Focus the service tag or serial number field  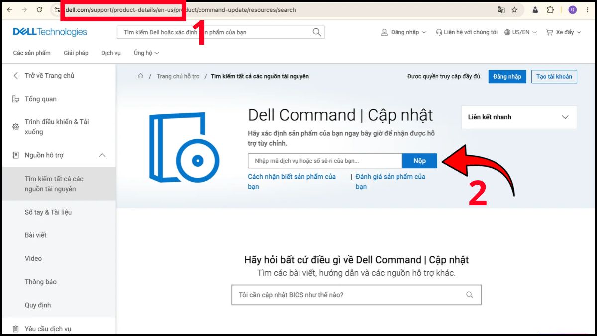coord(325,161)
